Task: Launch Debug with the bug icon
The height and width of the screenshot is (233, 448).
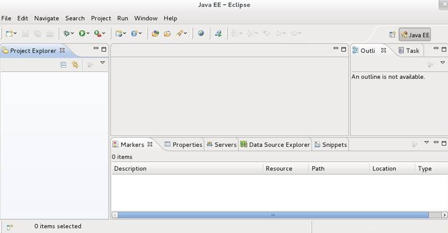Action: pos(67,34)
